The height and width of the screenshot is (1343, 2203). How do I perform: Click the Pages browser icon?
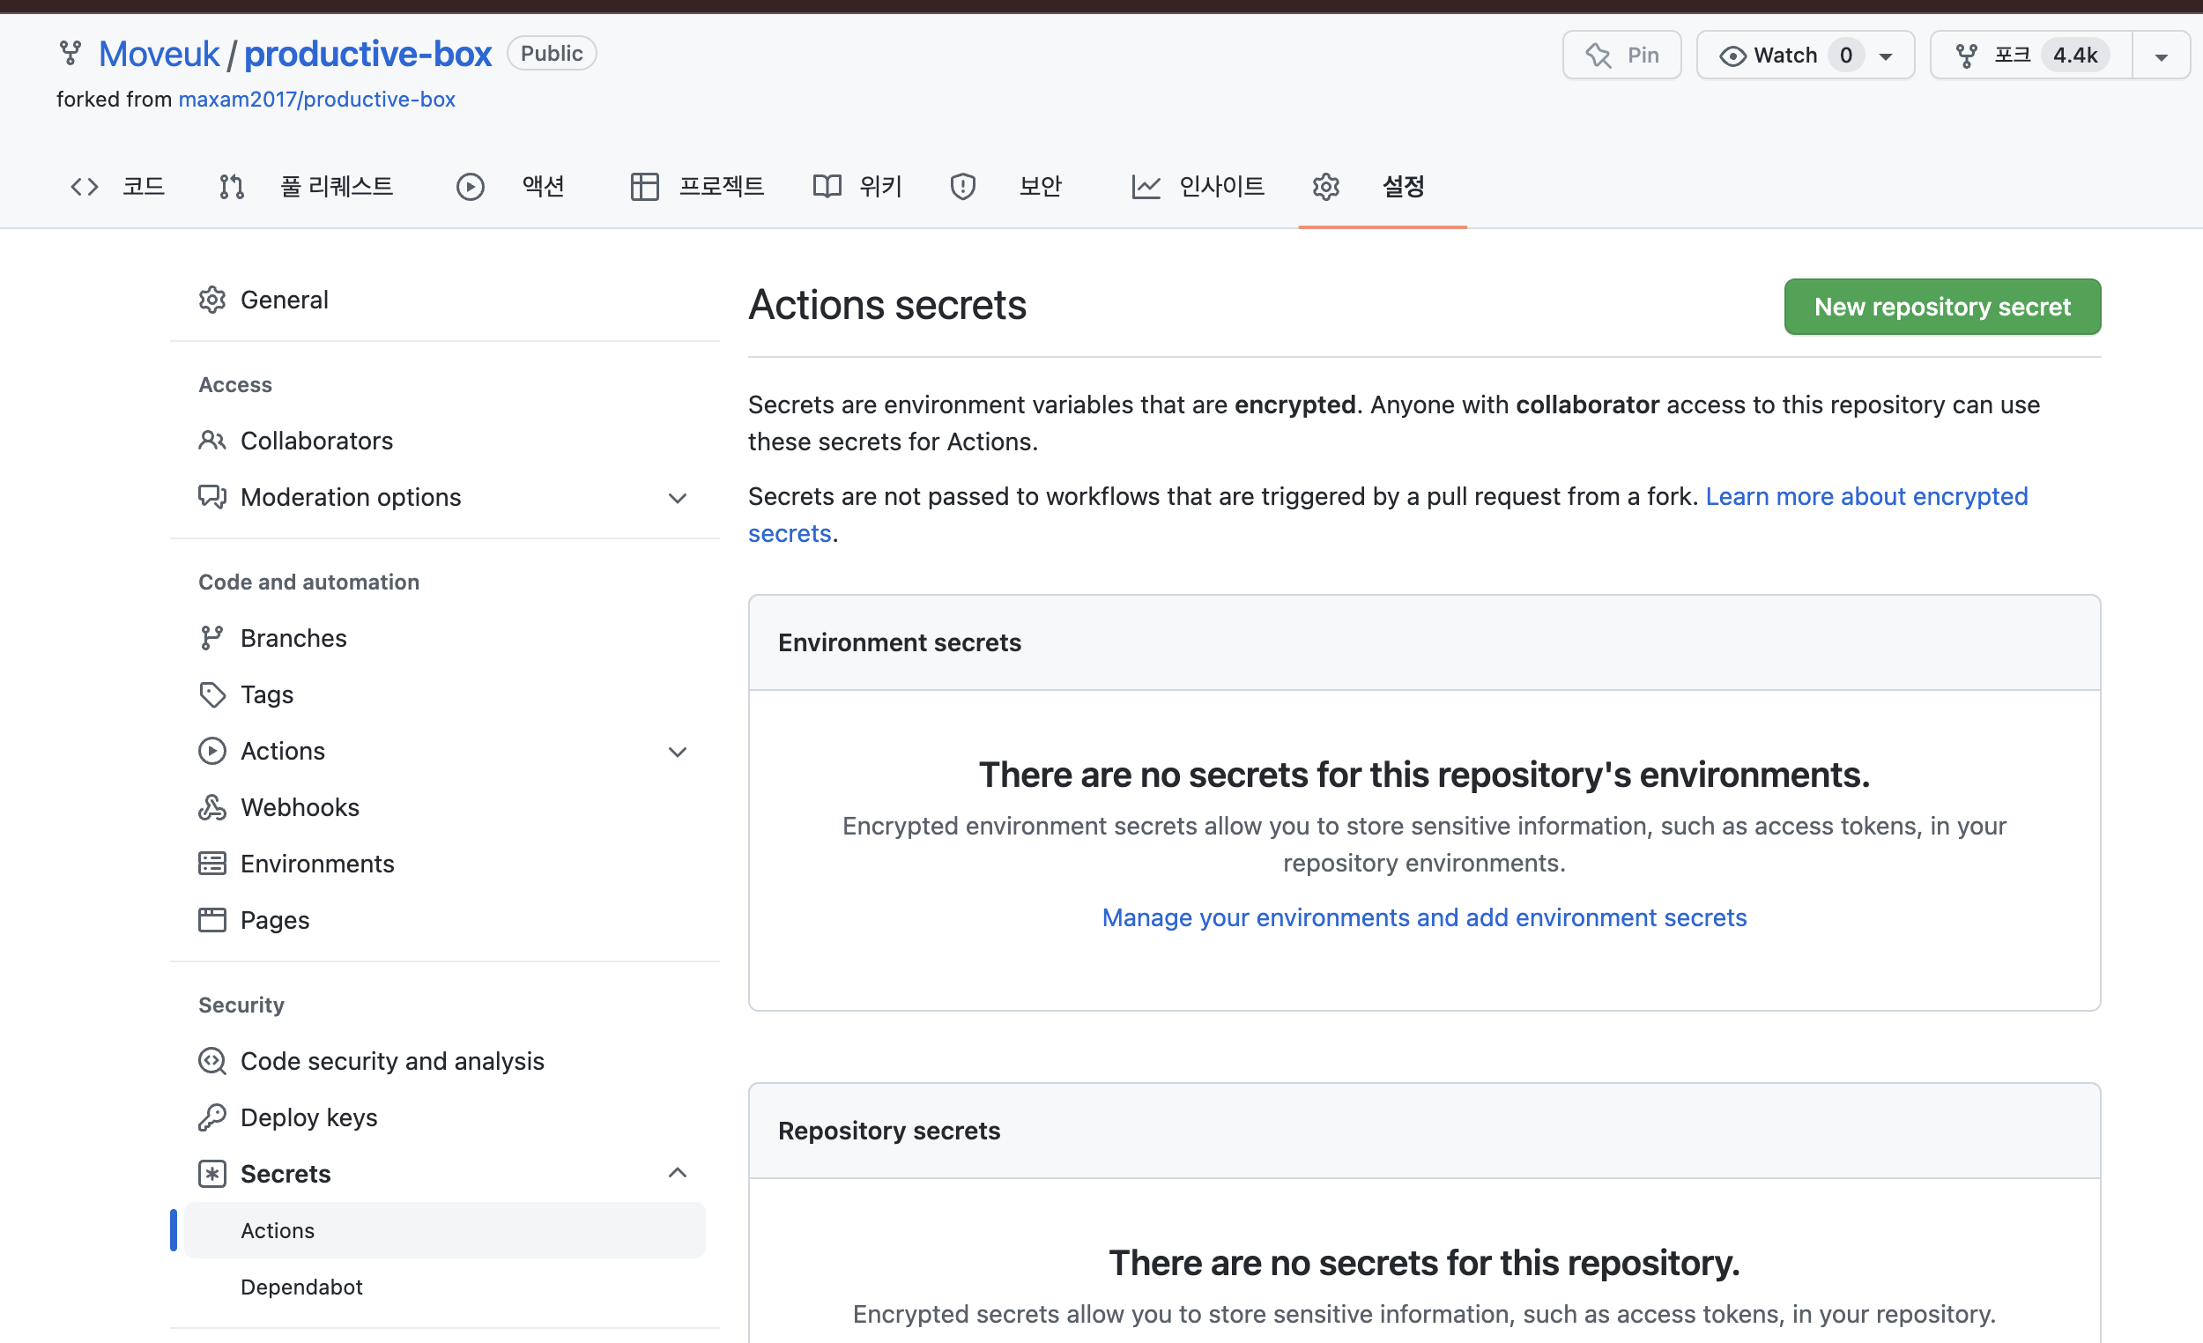click(211, 920)
